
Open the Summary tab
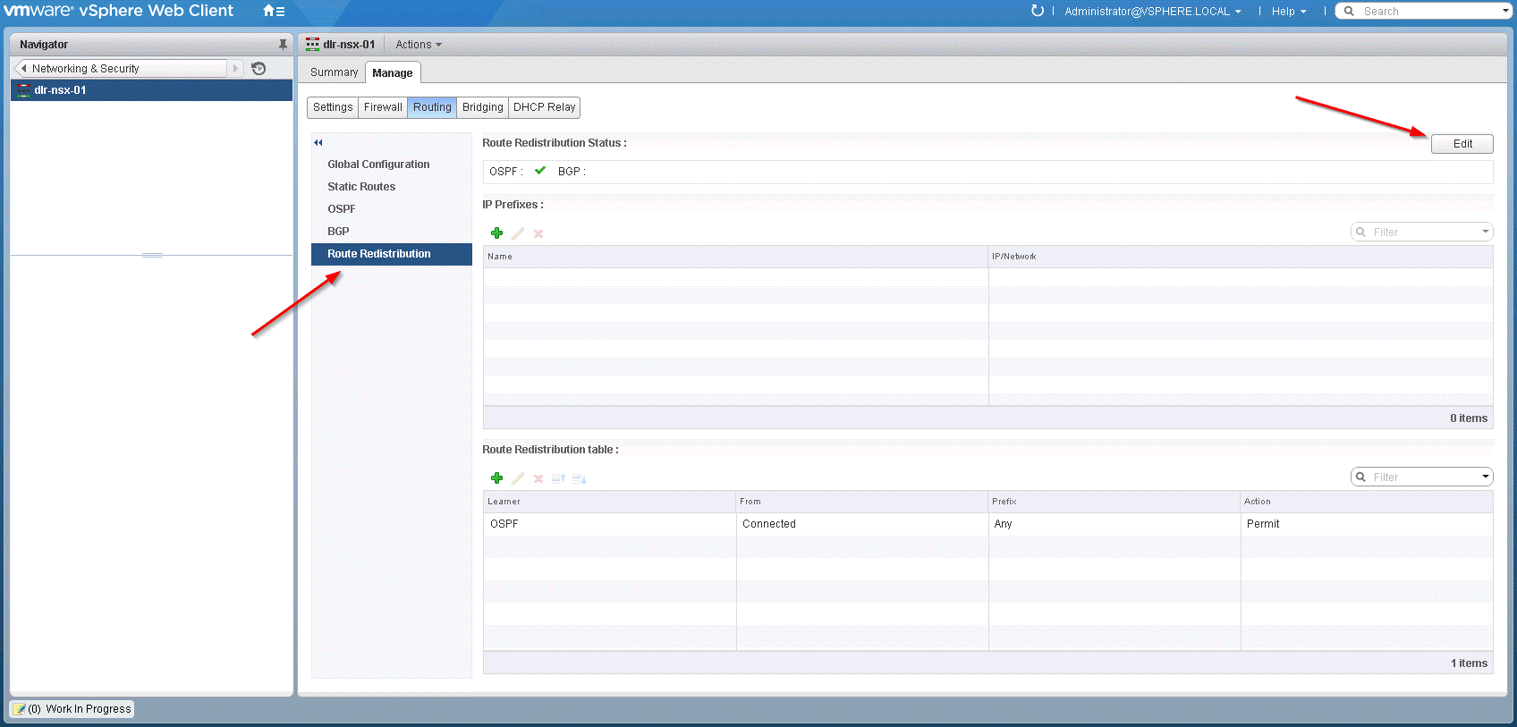pyautogui.click(x=334, y=72)
